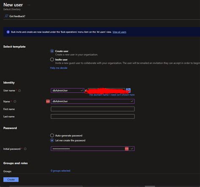Click the blue Create button
The width and height of the screenshot is (200, 187).
pos(11,179)
